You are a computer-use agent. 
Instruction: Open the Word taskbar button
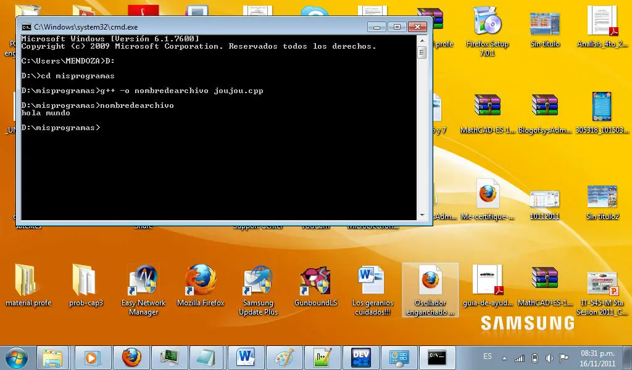pos(246,358)
